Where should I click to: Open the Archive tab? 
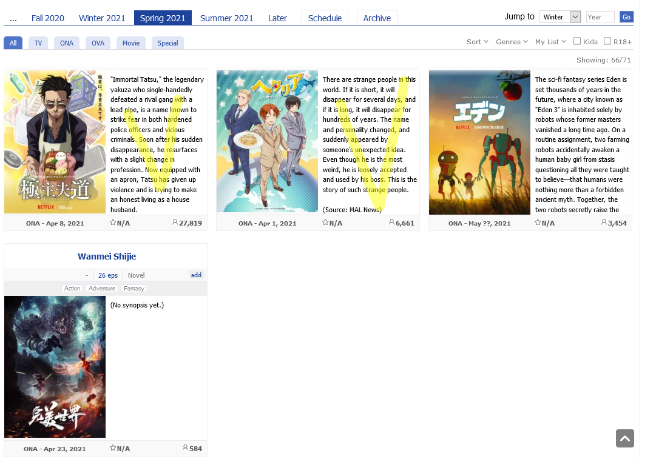coord(377,18)
